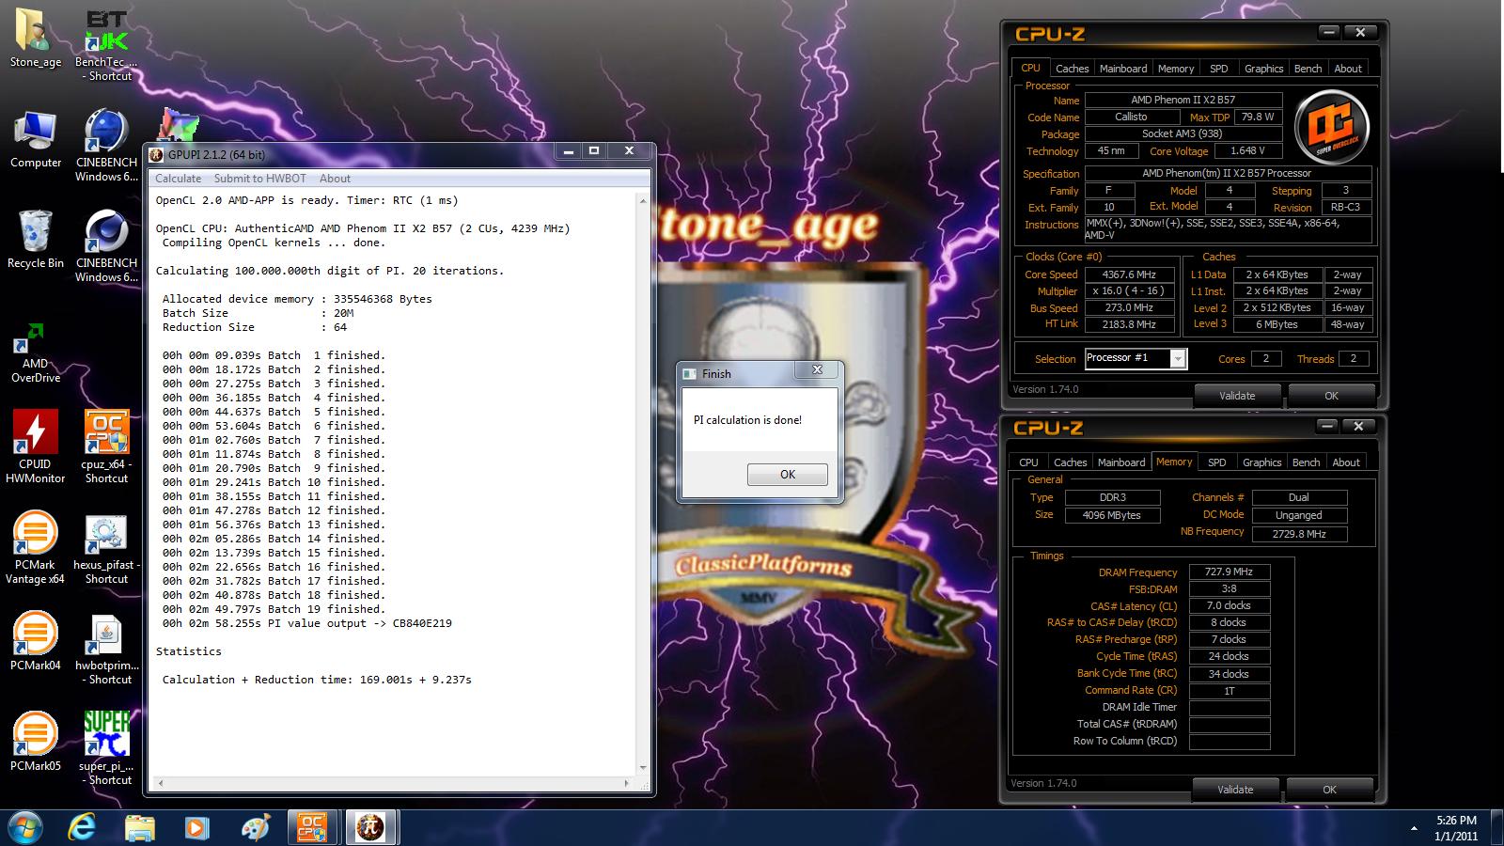
Task: Open the Windows Start button
Action: click(25, 827)
